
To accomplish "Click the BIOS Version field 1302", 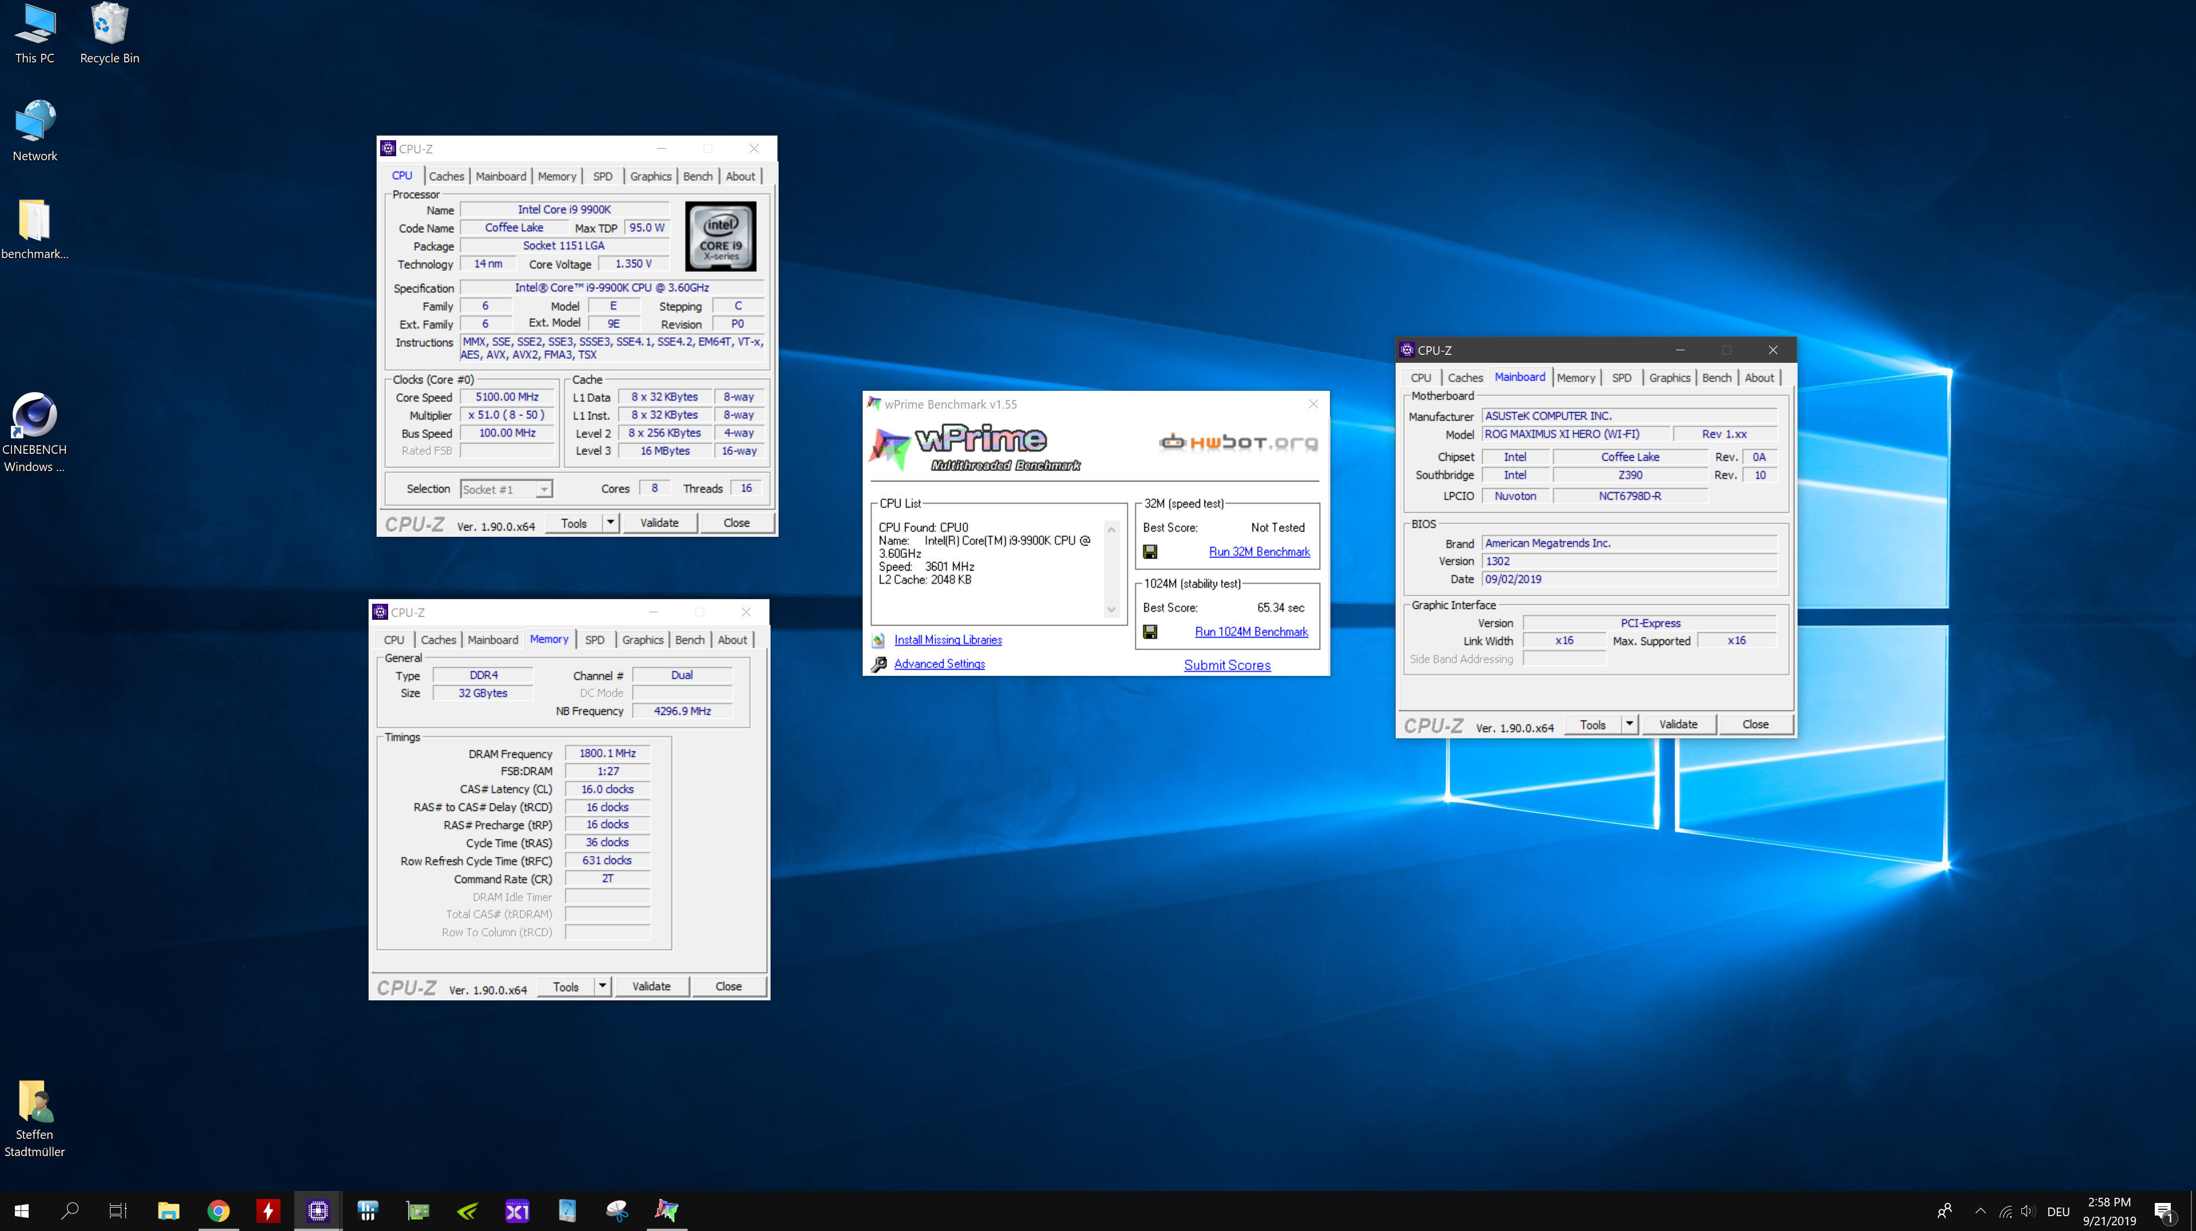I will point(1629,561).
